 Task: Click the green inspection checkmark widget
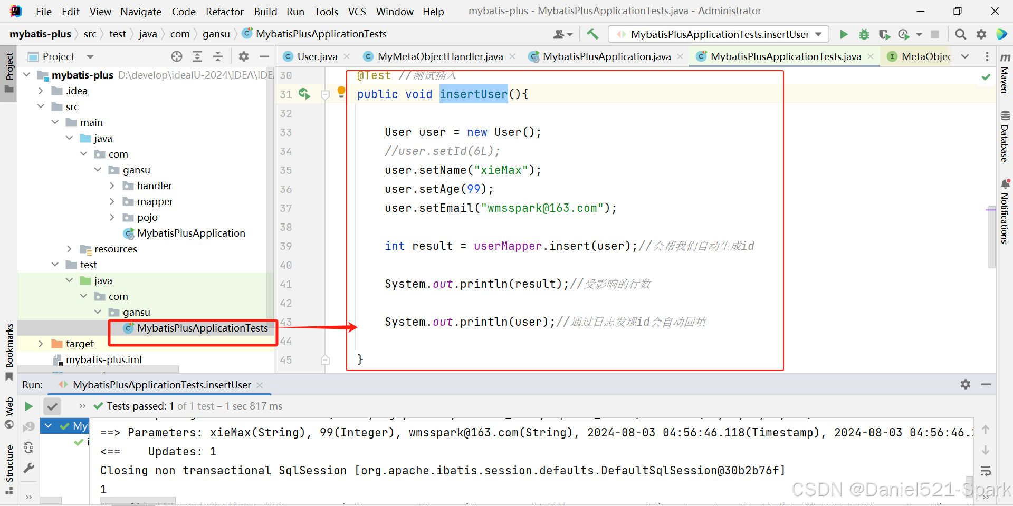tap(986, 77)
